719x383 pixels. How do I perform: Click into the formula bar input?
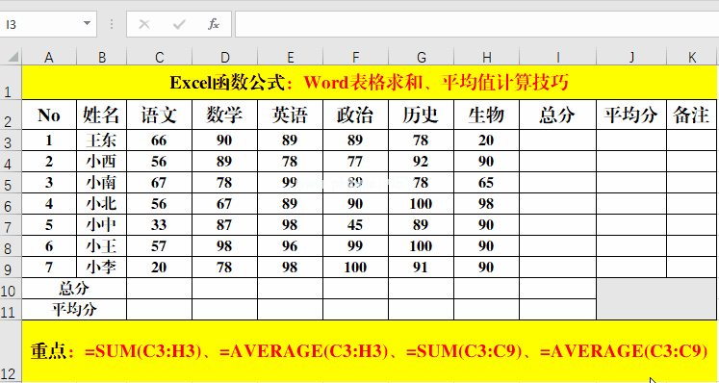coord(476,24)
